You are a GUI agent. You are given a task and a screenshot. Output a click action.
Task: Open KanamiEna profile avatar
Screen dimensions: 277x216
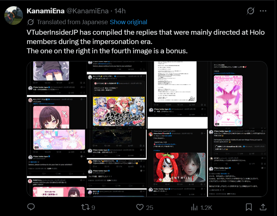point(14,15)
